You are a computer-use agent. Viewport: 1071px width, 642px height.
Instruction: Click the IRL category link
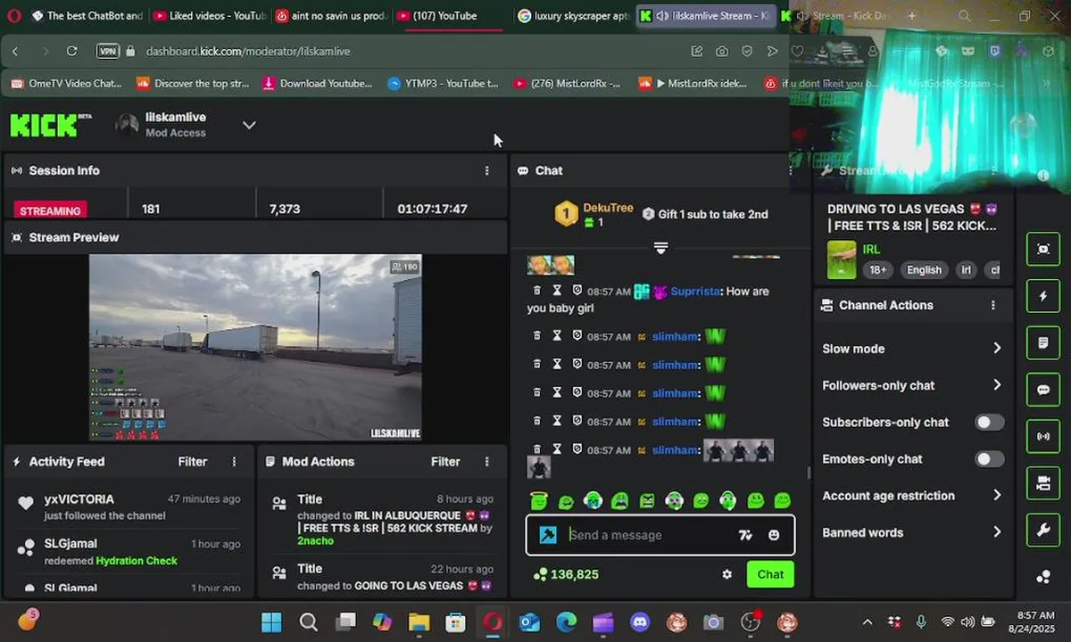click(x=871, y=249)
